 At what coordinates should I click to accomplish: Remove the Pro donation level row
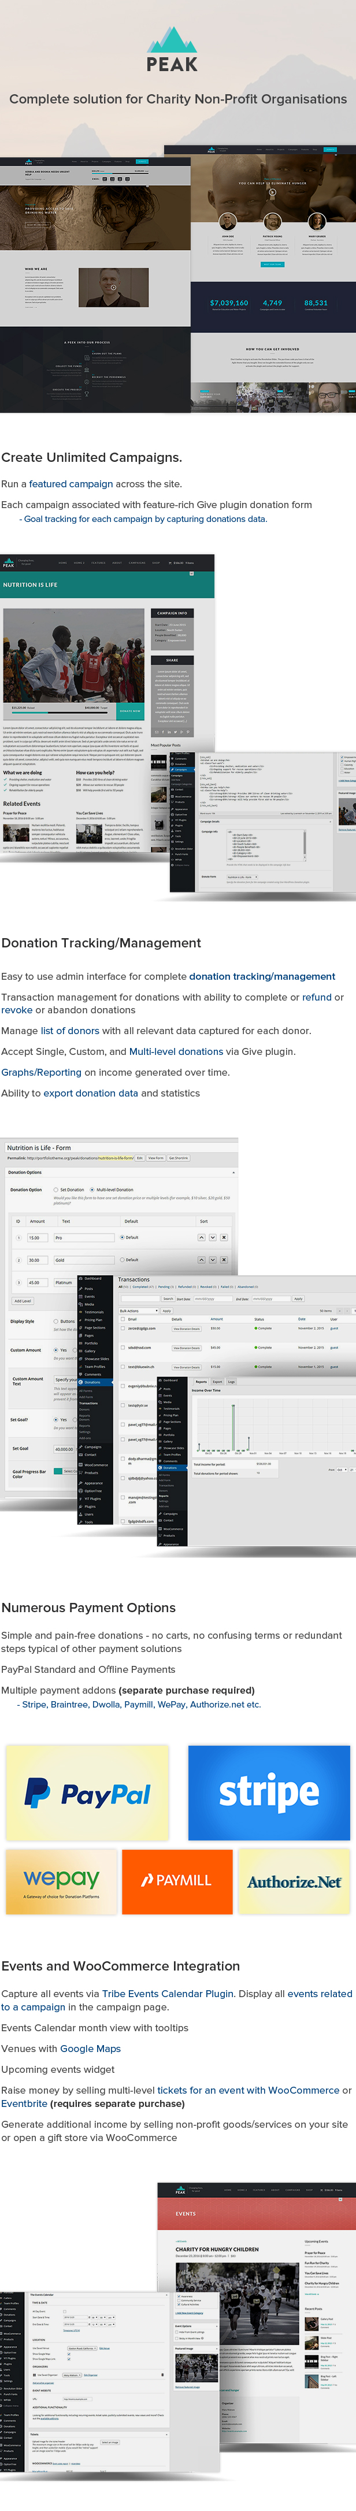pyautogui.click(x=224, y=1238)
